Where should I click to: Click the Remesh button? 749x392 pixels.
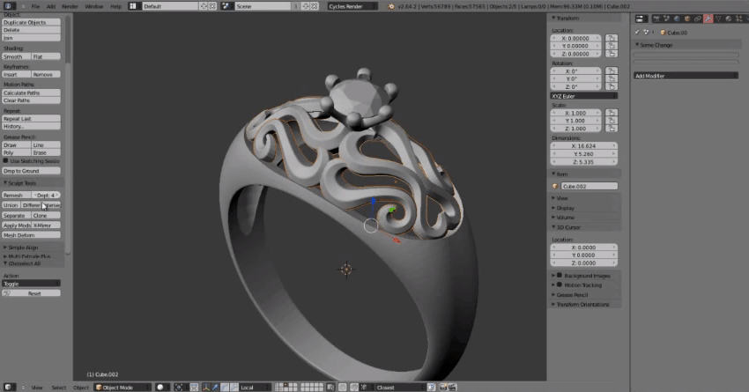coord(15,195)
